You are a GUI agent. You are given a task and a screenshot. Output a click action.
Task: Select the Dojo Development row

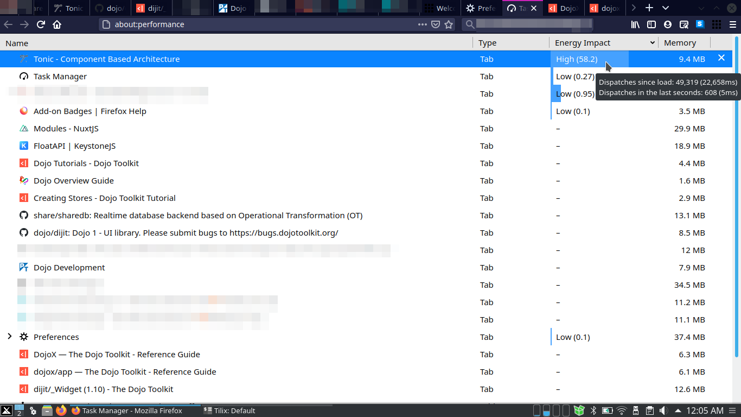click(x=366, y=267)
